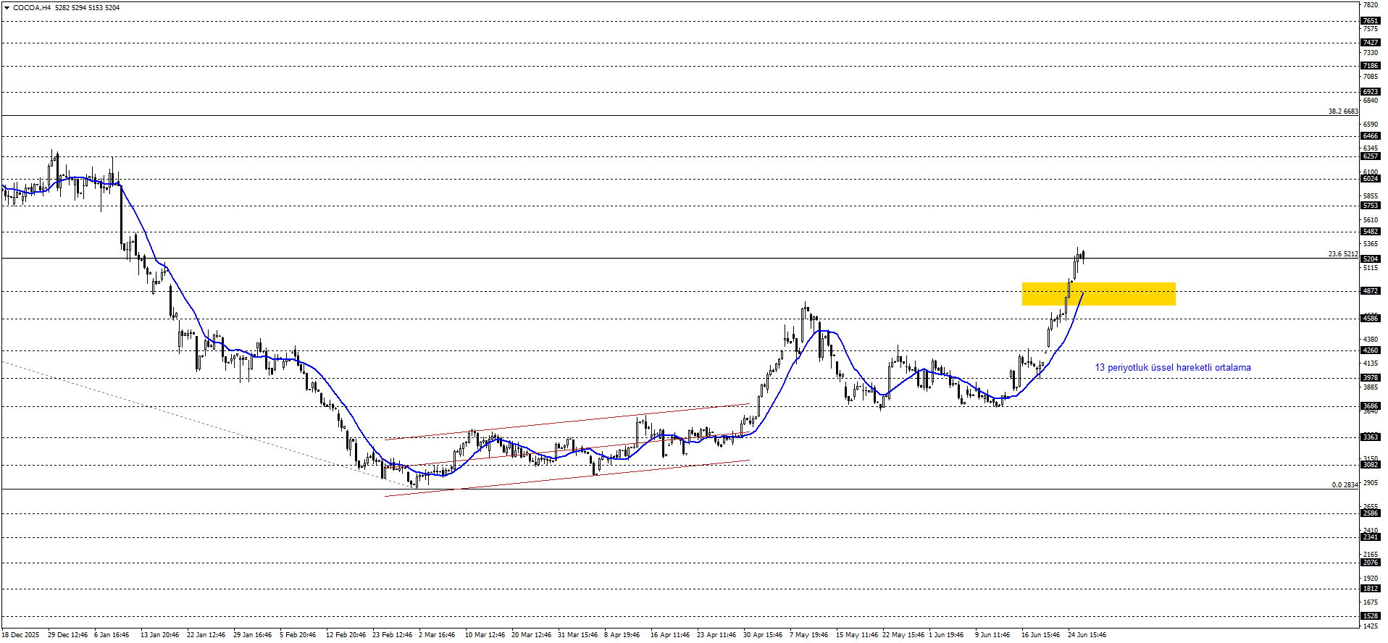Click the current price 5204 tag
Screen dimensions: 1388x643
[1370, 259]
